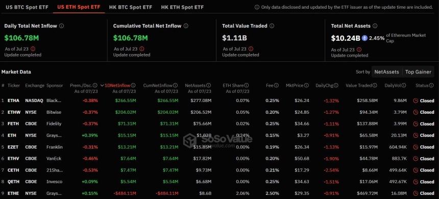
Task: Click info icon beside Daily Total Net Inflow
Action: click(x=62, y=26)
